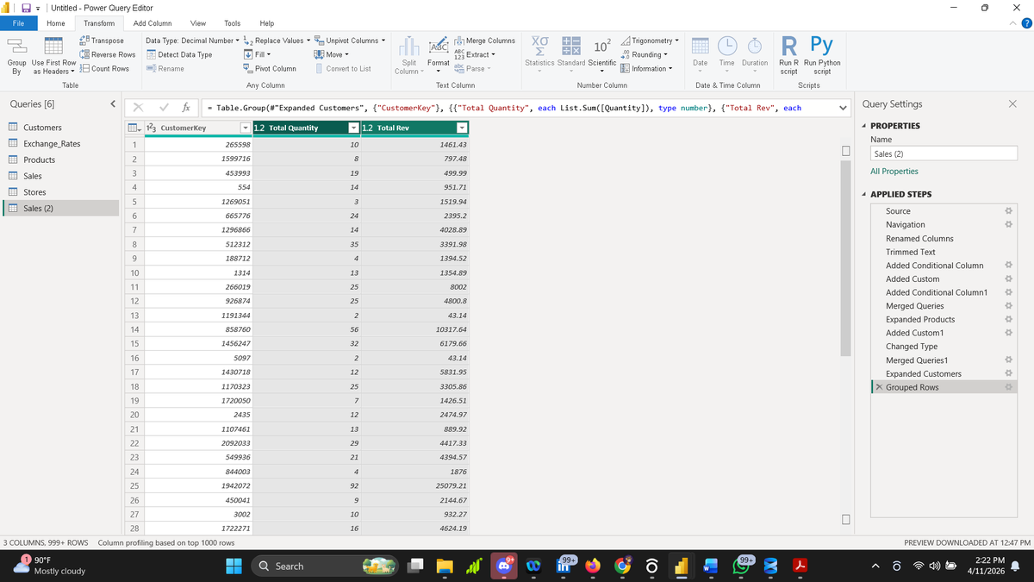
Task: Click the Duration column tool
Action: pyautogui.click(x=755, y=47)
